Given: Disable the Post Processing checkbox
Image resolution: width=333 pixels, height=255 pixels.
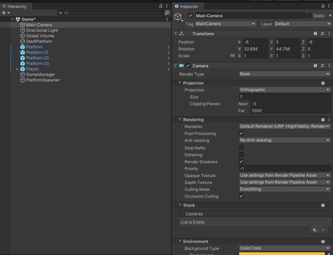Looking at the screenshot, I should [241, 134].
